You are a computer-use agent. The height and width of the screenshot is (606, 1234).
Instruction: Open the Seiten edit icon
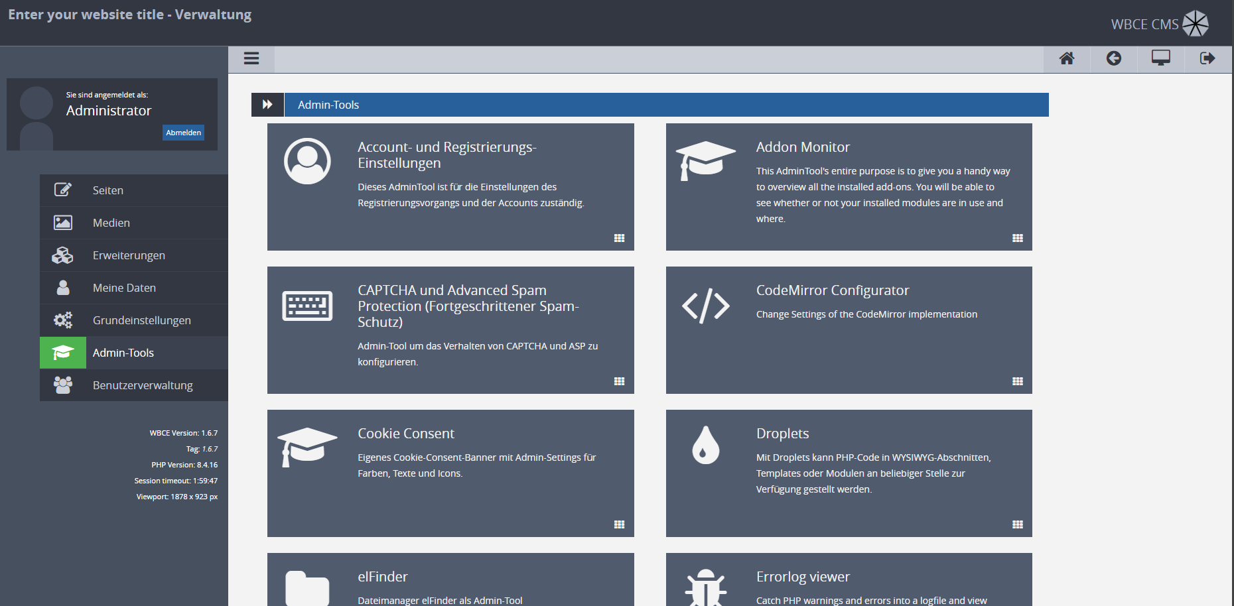[x=63, y=190]
